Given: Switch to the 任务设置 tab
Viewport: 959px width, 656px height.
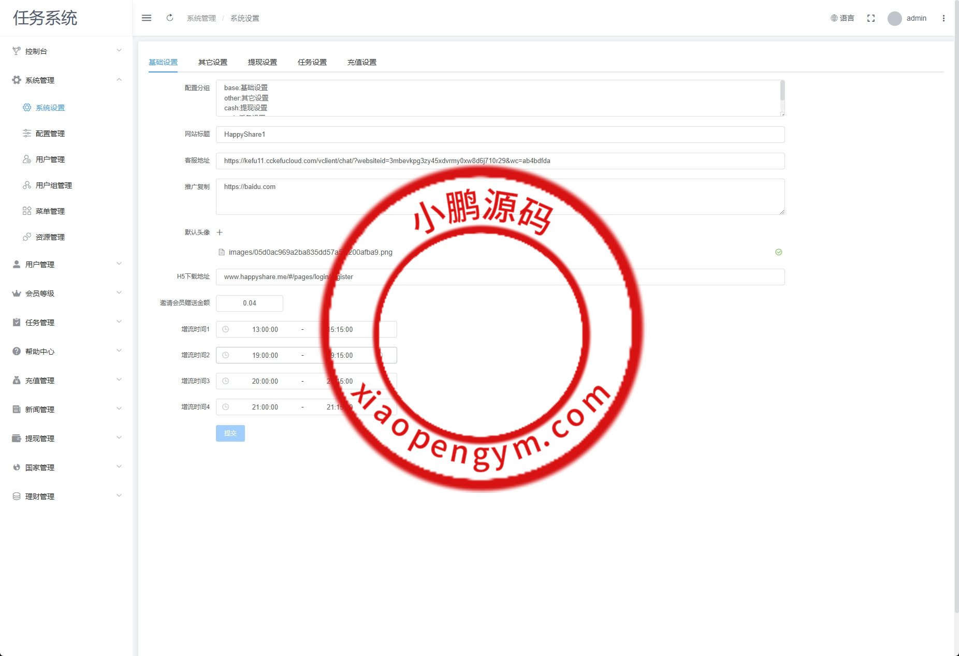Looking at the screenshot, I should pos(312,62).
